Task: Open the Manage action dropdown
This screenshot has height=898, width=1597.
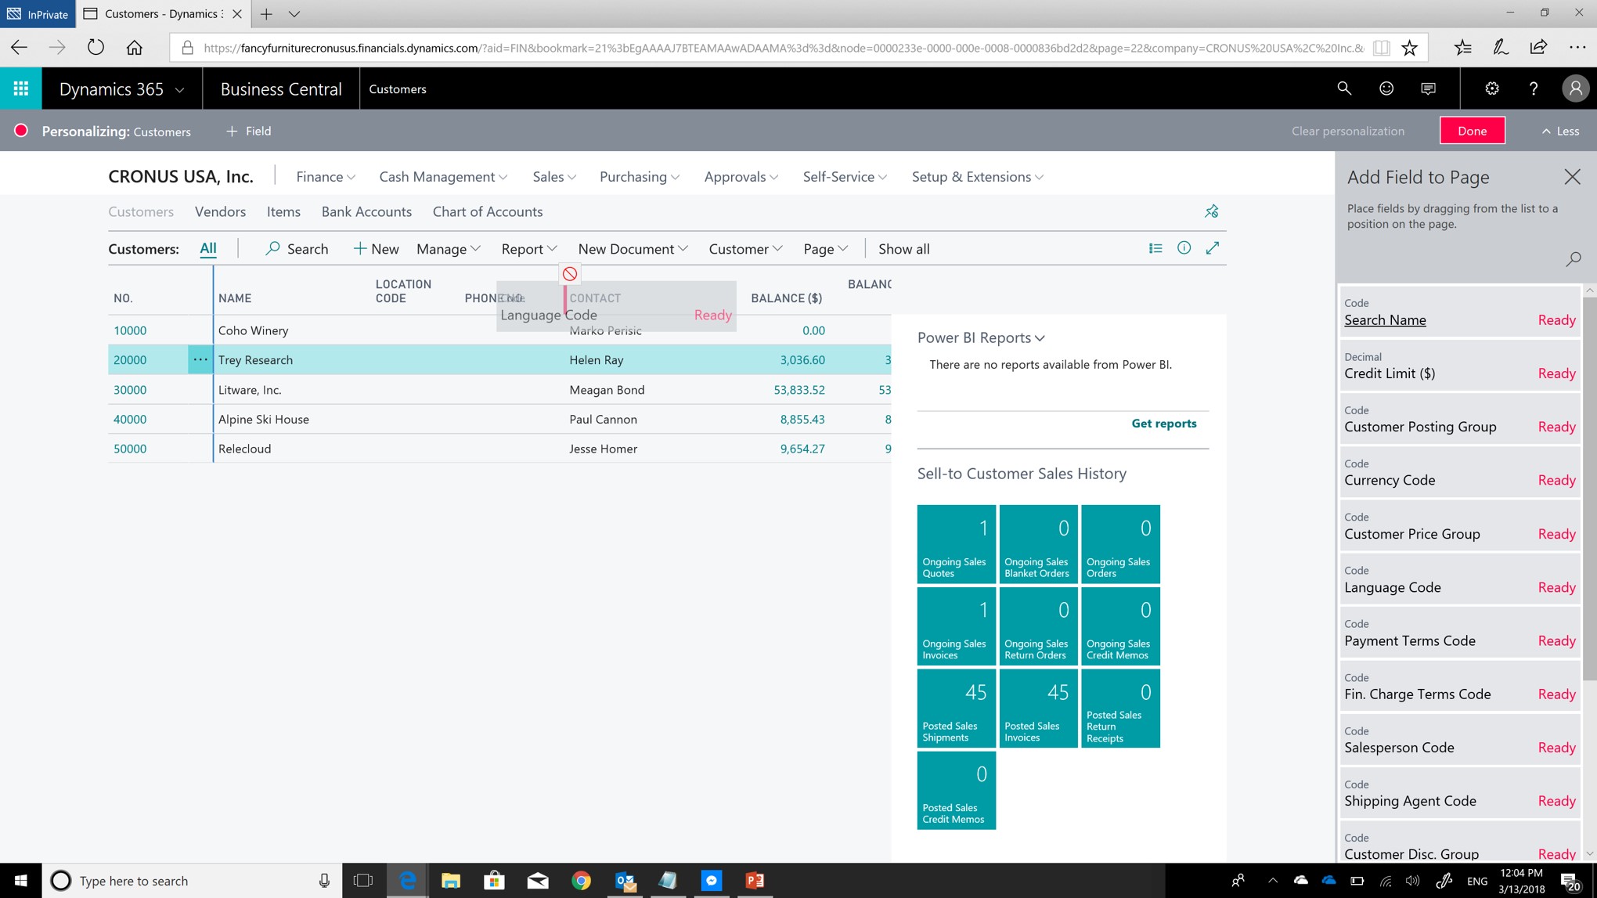Action: 449,249
